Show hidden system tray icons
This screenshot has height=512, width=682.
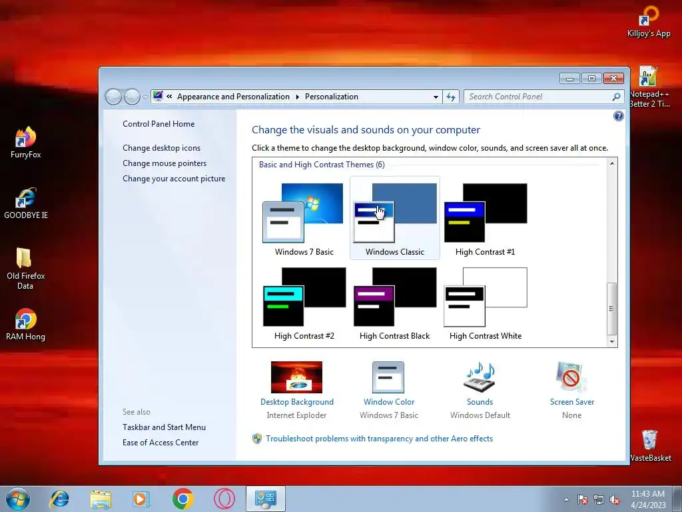click(x=566, y=499)
